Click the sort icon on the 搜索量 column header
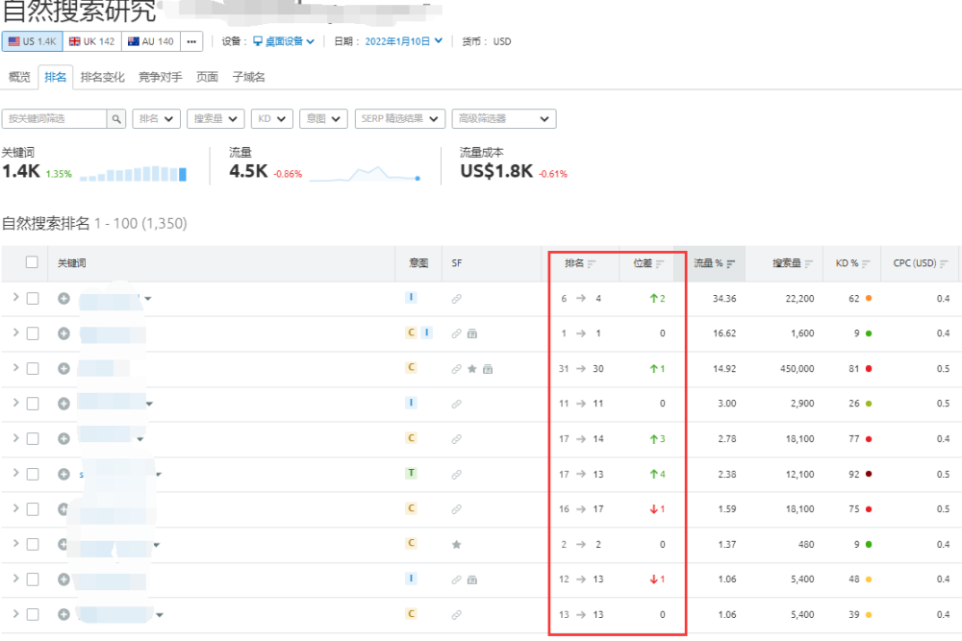This screenshot has height=641, width=962. point(811,263)
